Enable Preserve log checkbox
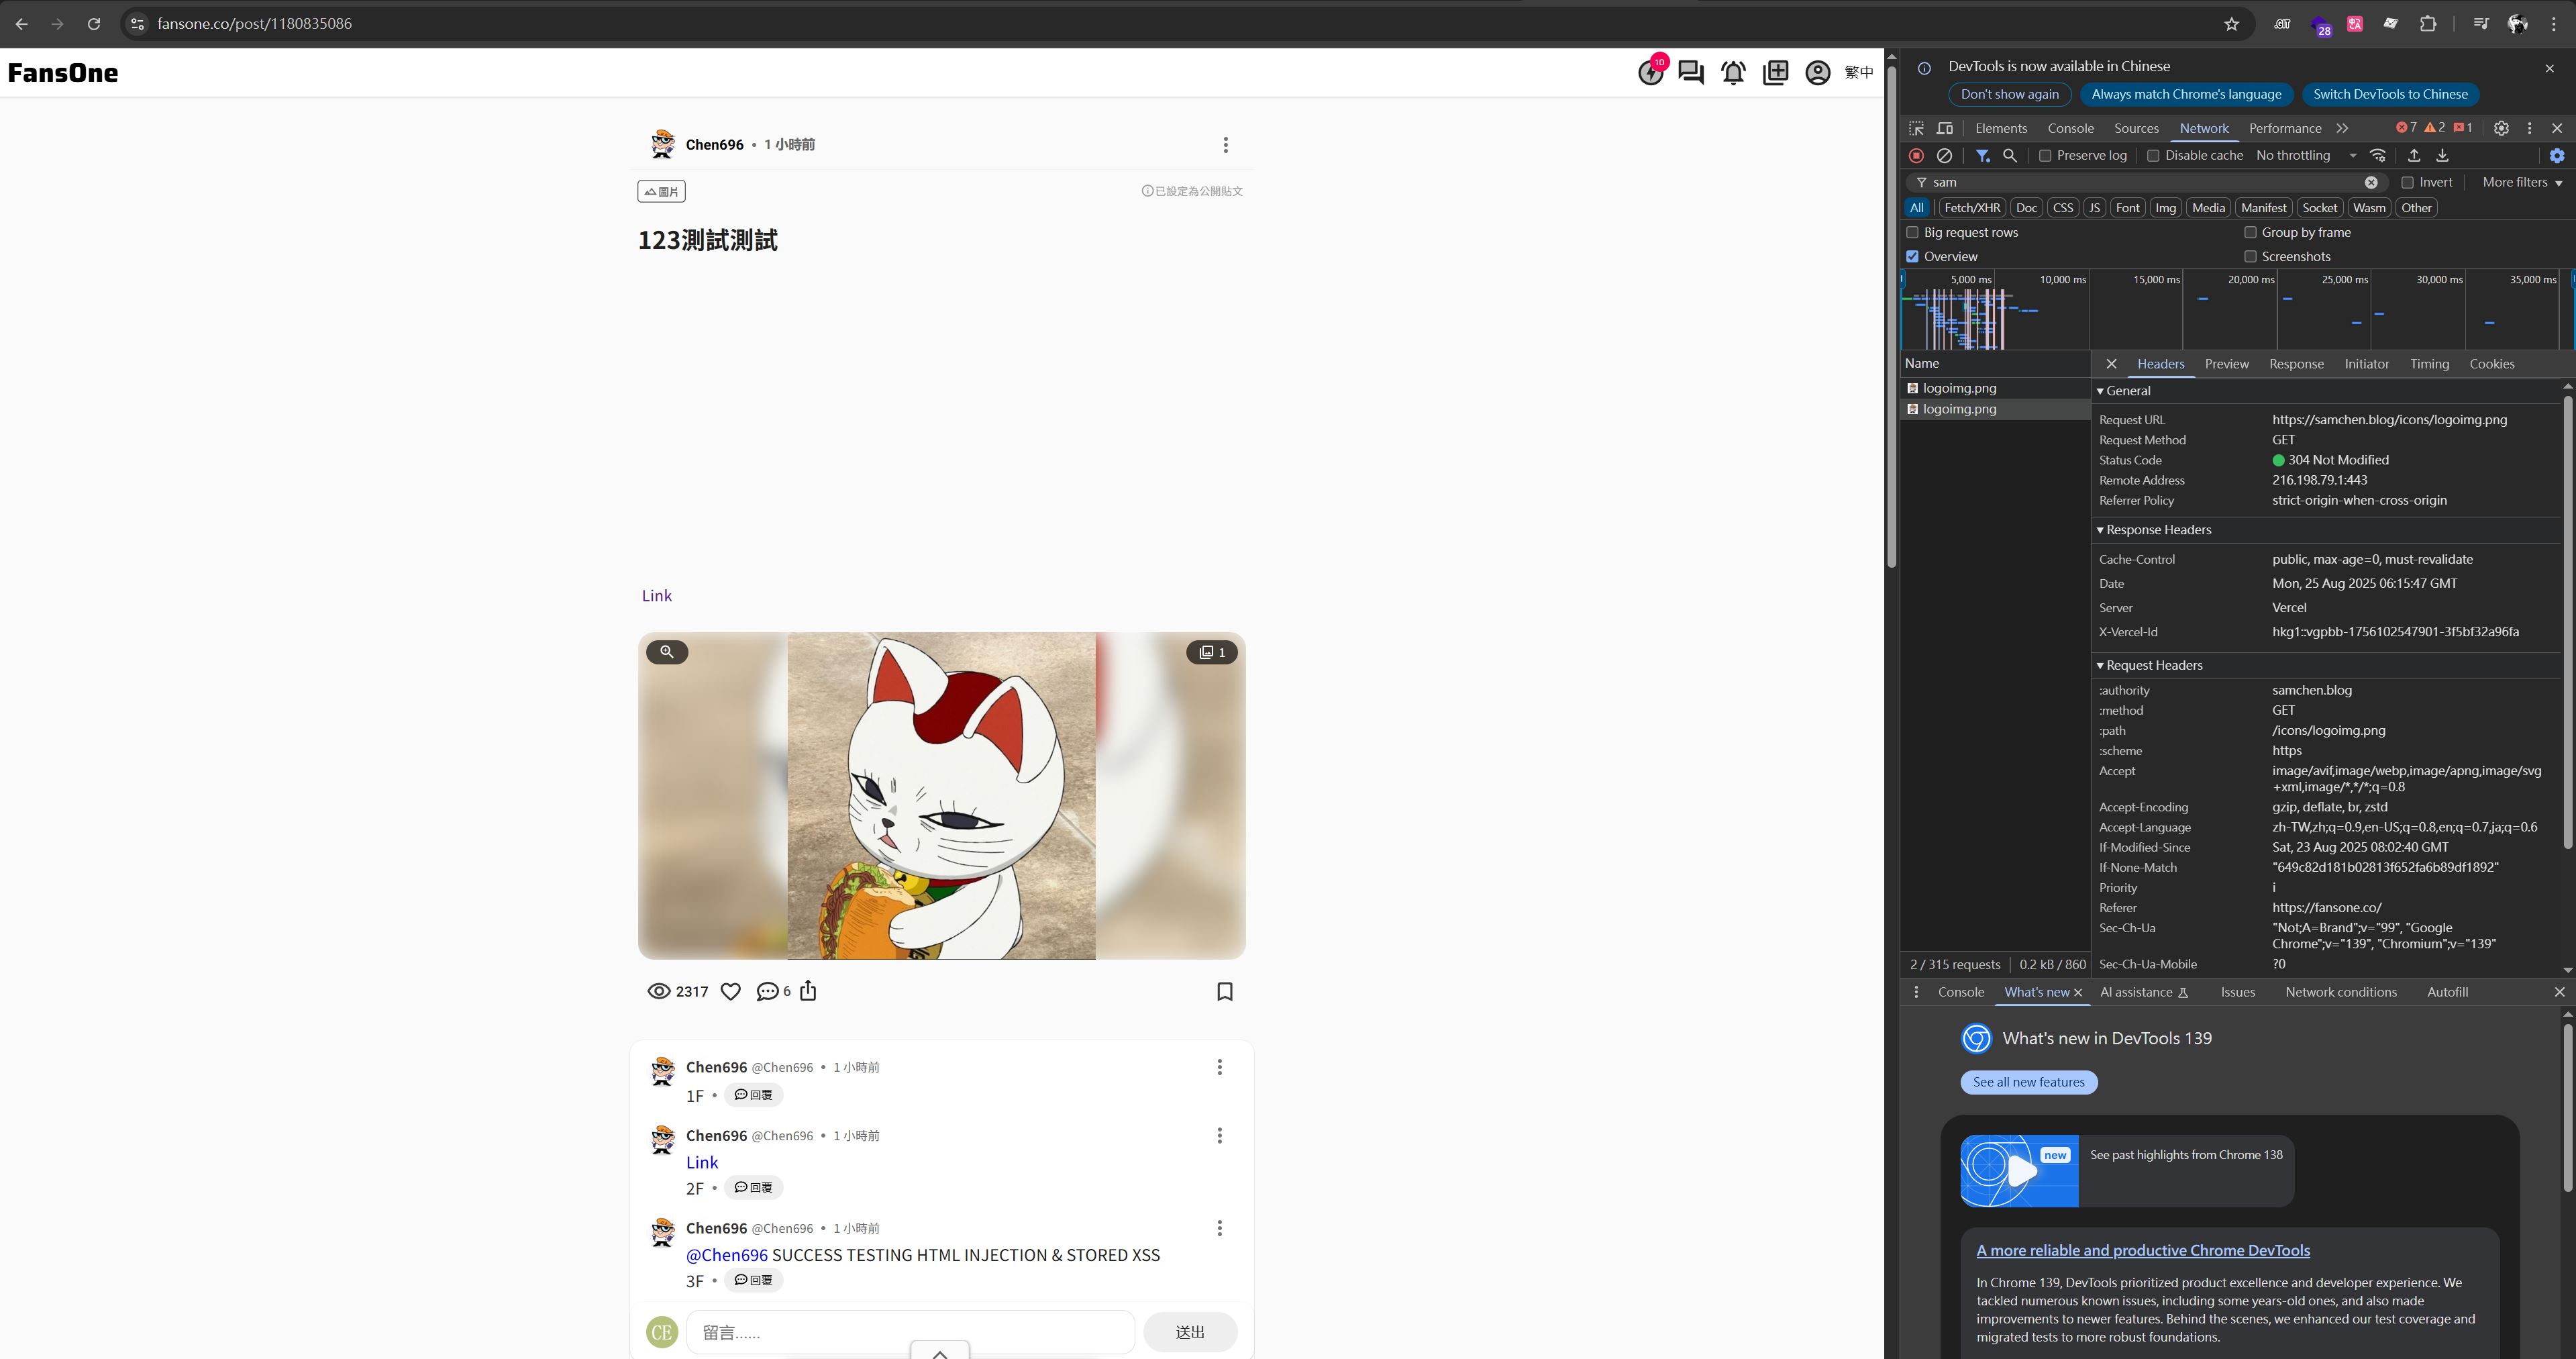The image size is (2576, 1359). (x=2045, y=156)
